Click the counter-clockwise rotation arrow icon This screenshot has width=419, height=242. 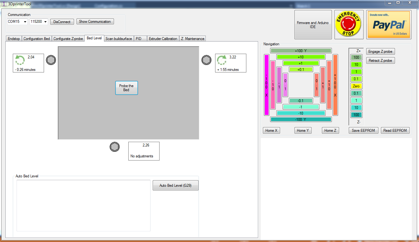[x=20, y=60]
